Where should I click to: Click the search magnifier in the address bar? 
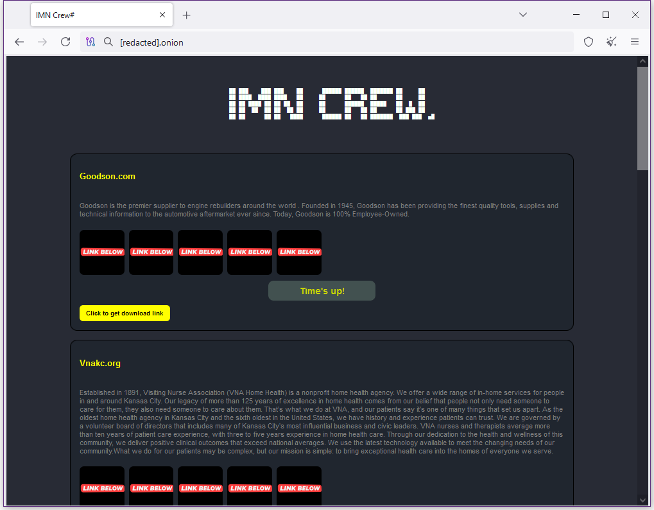tap(108, 42)
